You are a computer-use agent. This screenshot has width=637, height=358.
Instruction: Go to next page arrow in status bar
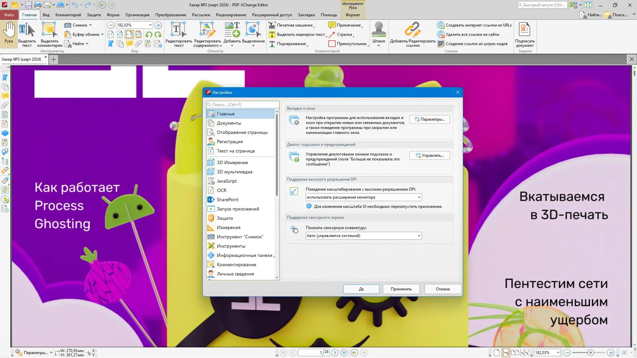pos(335,353)
